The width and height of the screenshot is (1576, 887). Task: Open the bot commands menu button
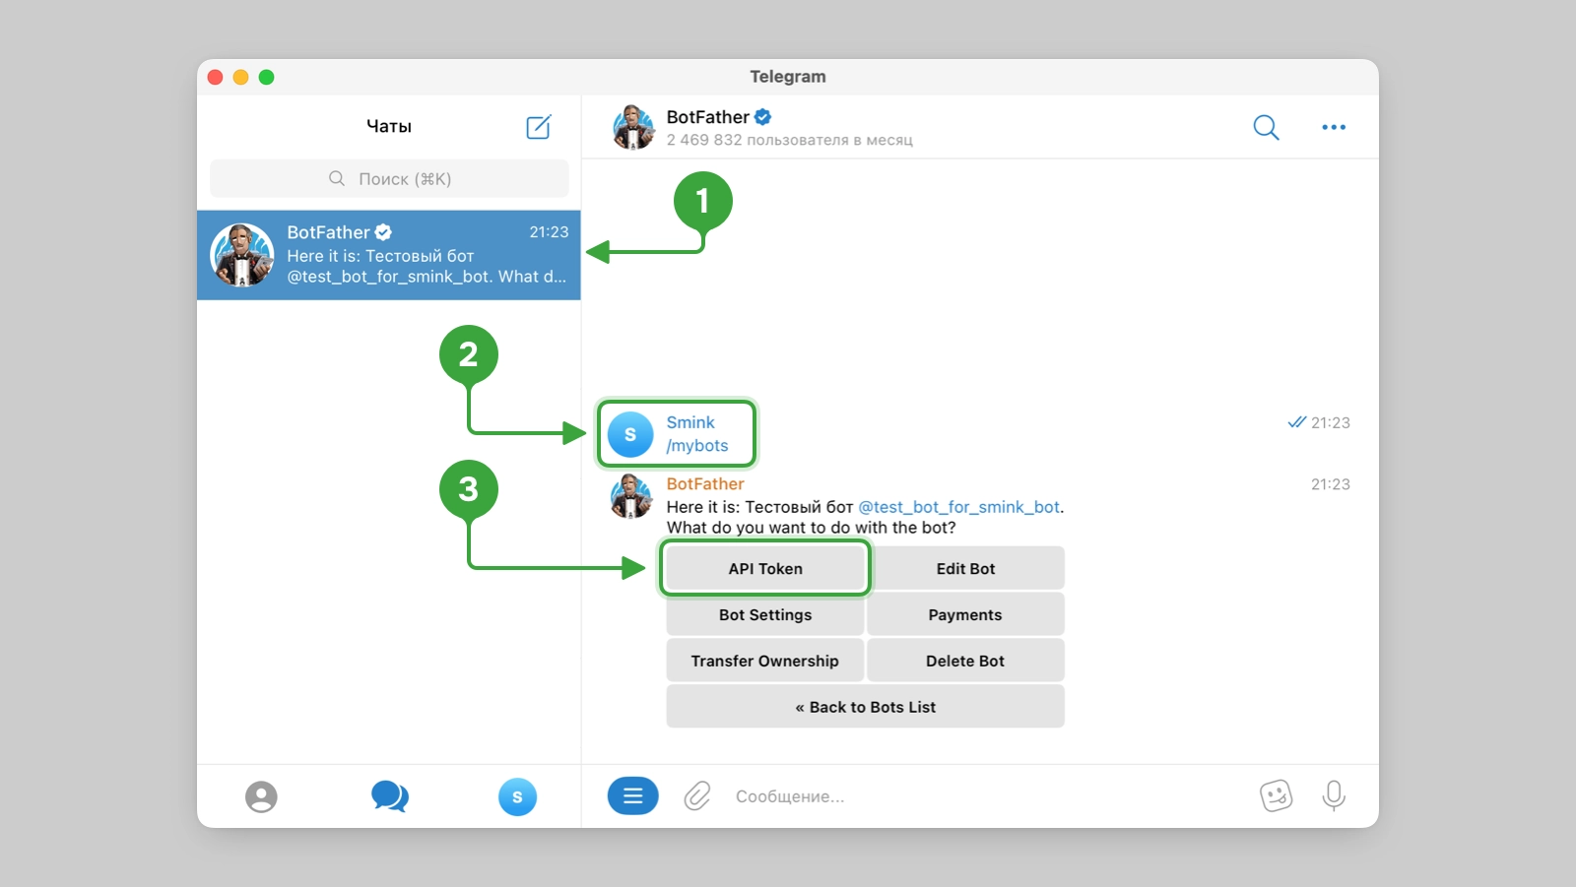point(632,795)
